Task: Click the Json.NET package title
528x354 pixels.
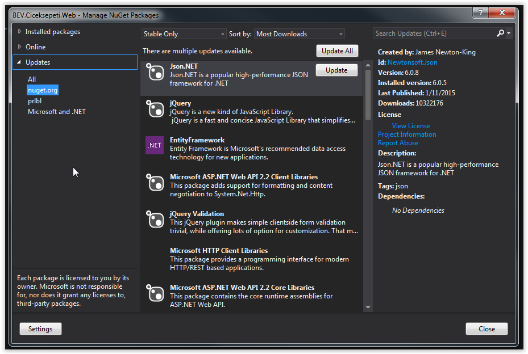Action: [x=184, y=66]
